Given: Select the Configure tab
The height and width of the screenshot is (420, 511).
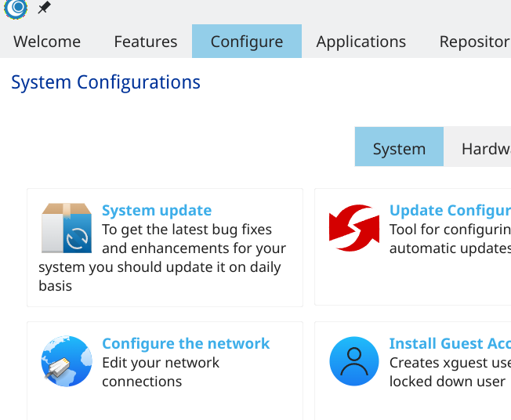Looking at the screenshot, I should [247, 42].
